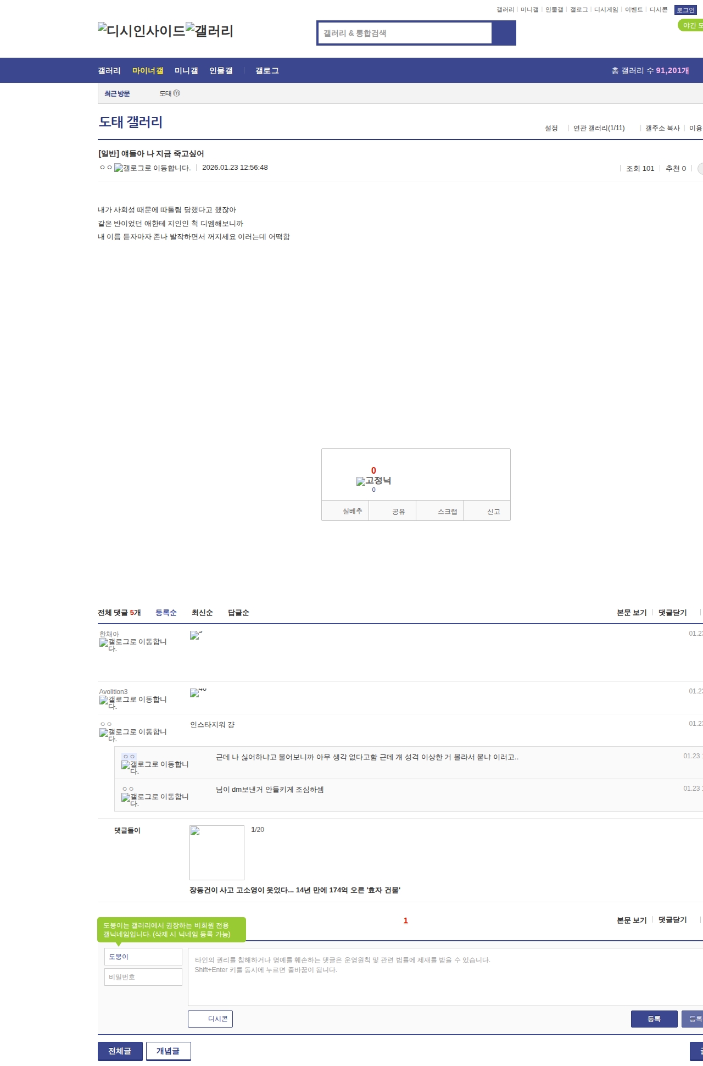Image resolution: width=703 pixels, height=1066 pixels.
Task: Sort comments by 최신순
Action: click(202, 613)
